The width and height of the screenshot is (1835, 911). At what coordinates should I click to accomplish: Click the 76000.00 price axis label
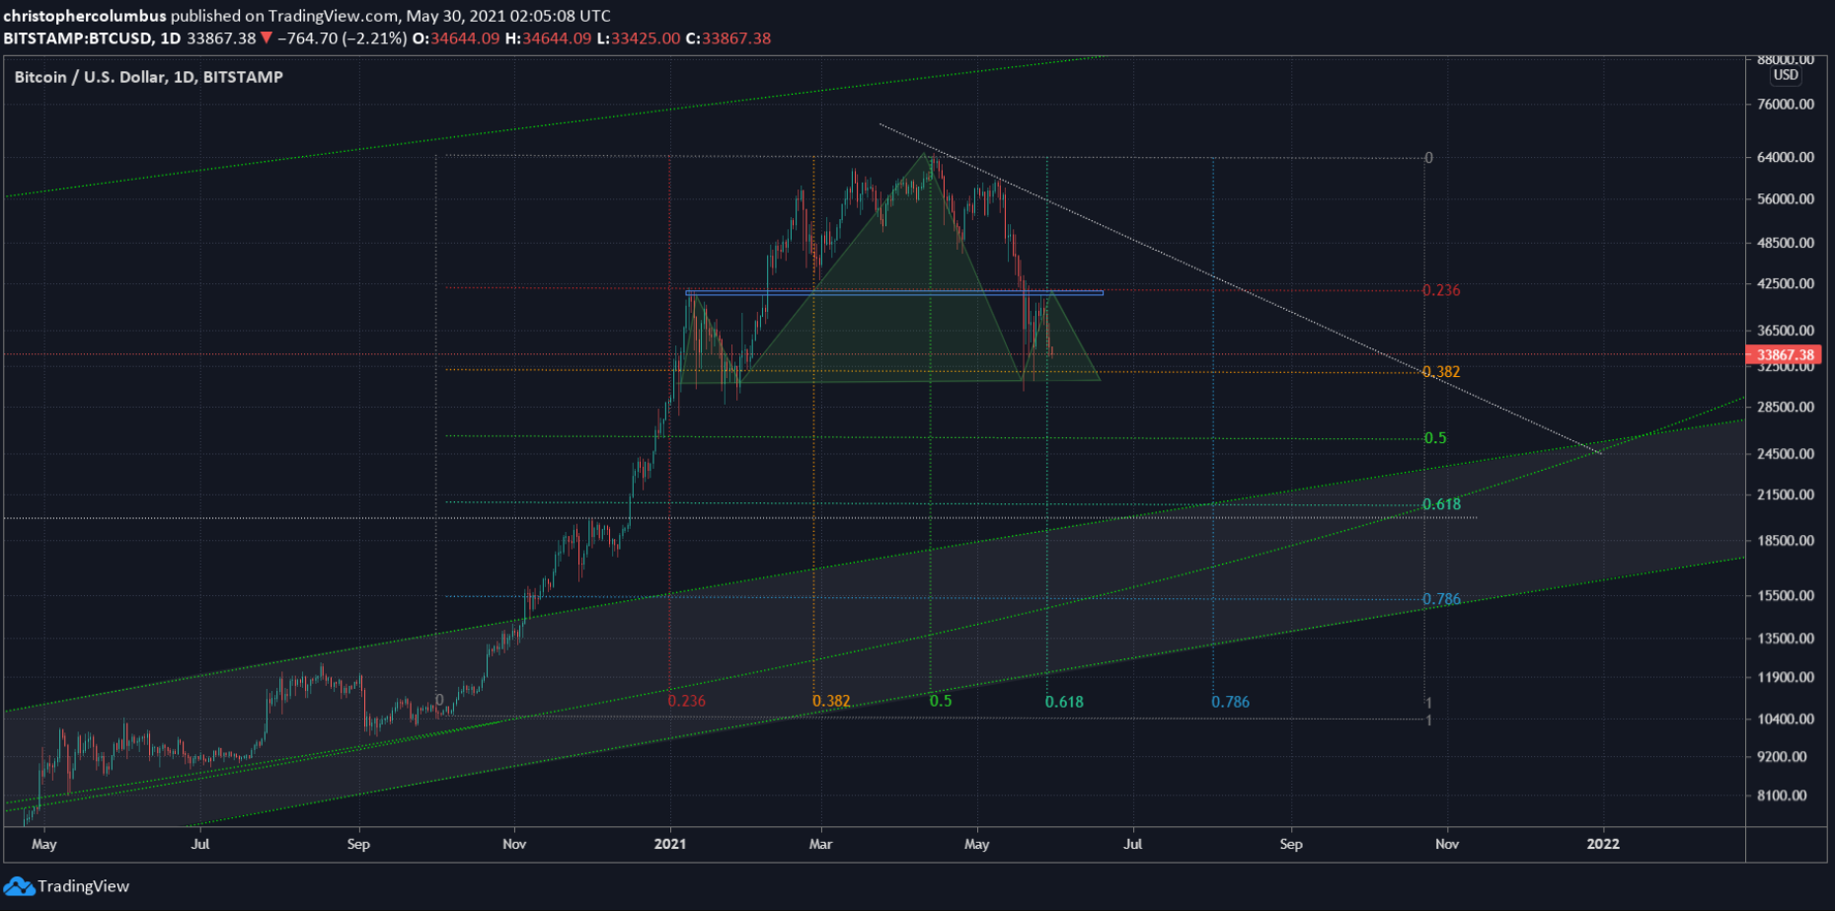coord(1786,105)
